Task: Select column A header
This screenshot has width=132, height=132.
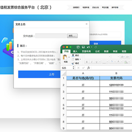Action: point(83,73)
